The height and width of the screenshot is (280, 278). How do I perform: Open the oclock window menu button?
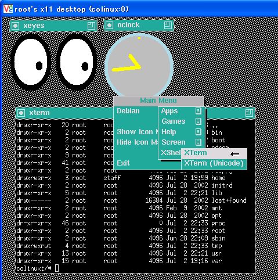(109, 25)
